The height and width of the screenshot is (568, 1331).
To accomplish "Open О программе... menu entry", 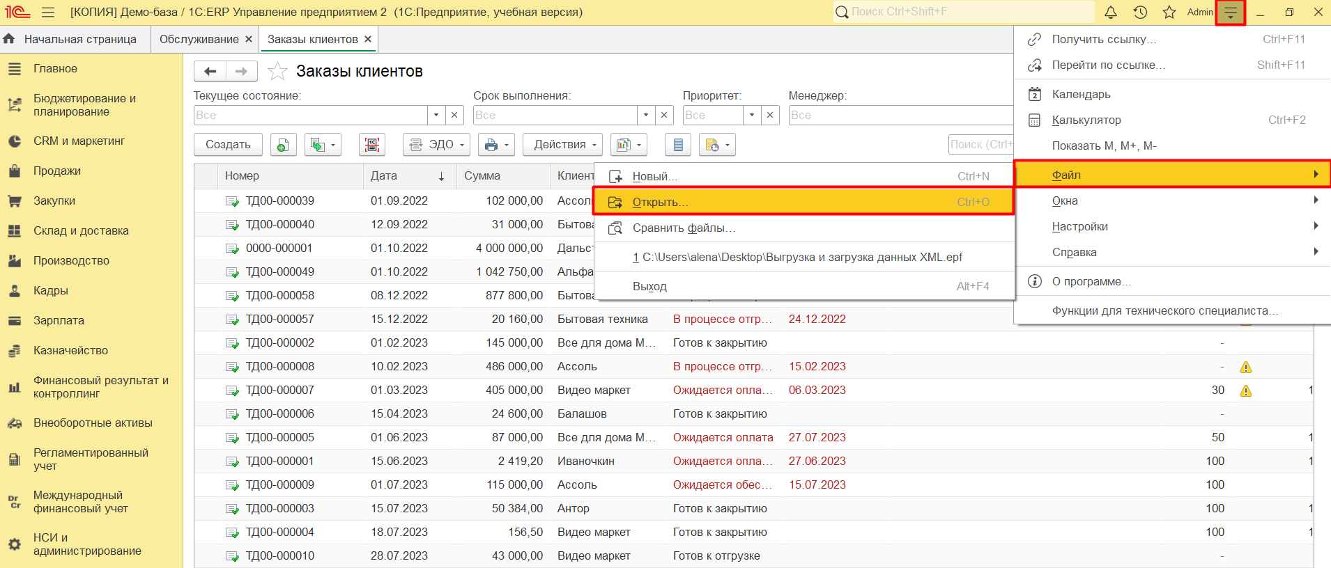I will pyautogui.click(x=1172, y=281).
